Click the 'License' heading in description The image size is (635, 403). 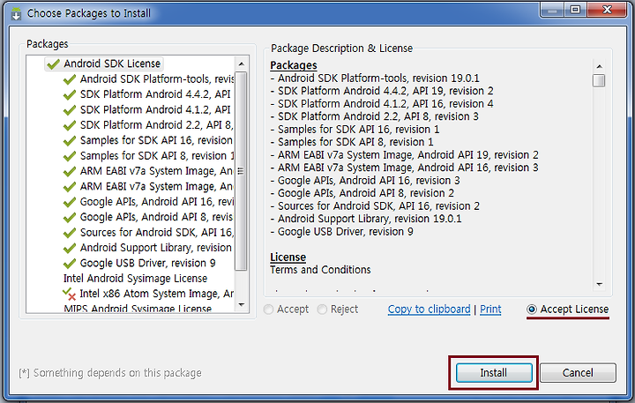pyautogui.click(x=288, y=257)
